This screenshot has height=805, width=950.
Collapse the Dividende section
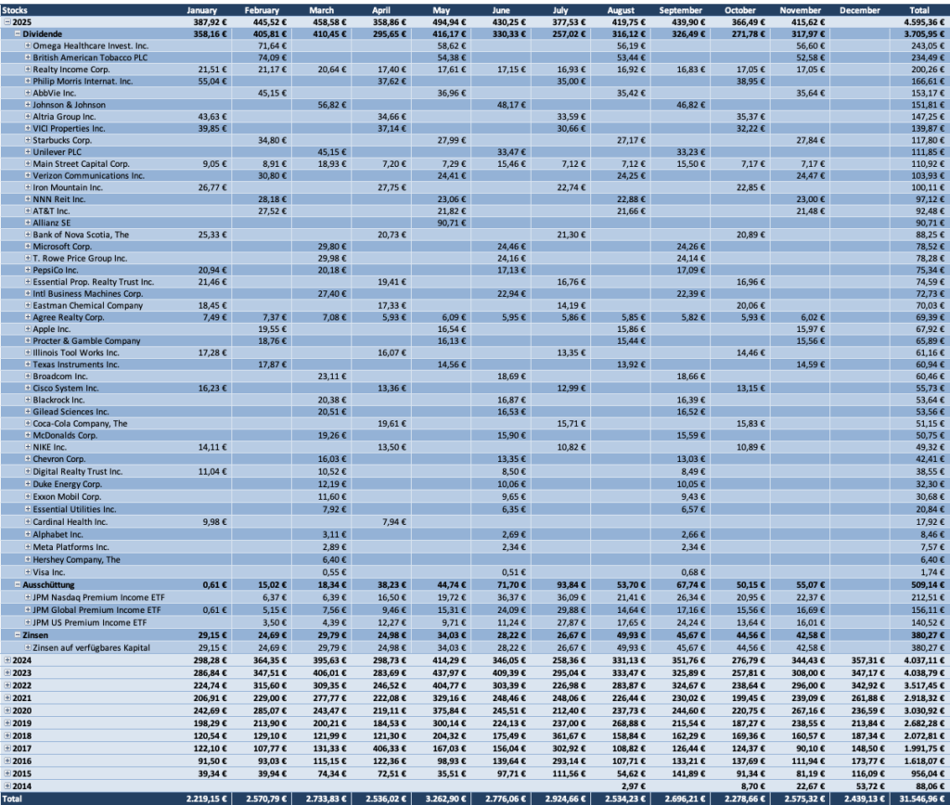coord(16,32)
